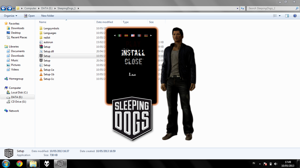Click Open in the Explorer toolbar

29,16
